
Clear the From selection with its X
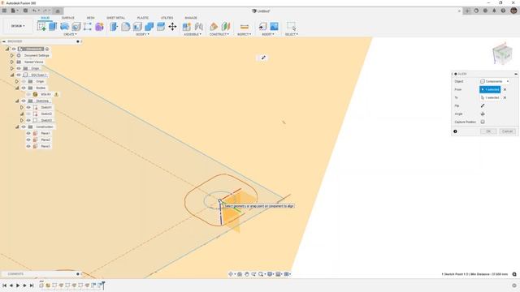coord(505,89)
